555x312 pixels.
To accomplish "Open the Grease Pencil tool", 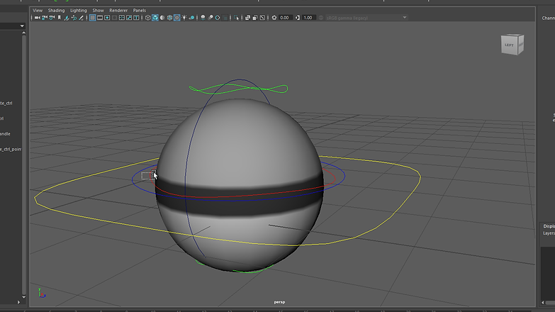I will (81, 18).
